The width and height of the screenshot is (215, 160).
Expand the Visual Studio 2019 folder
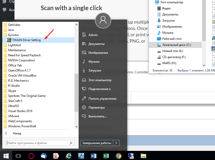[x=20, y=111]
